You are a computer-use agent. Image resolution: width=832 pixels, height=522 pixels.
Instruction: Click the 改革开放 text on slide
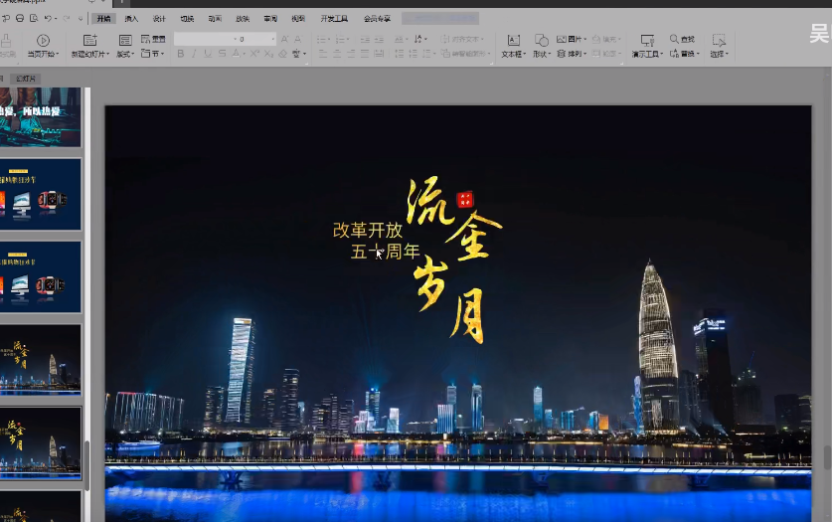[367, 231]
